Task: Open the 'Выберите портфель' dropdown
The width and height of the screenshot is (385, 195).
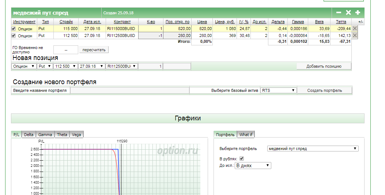Action: (313, 149)
